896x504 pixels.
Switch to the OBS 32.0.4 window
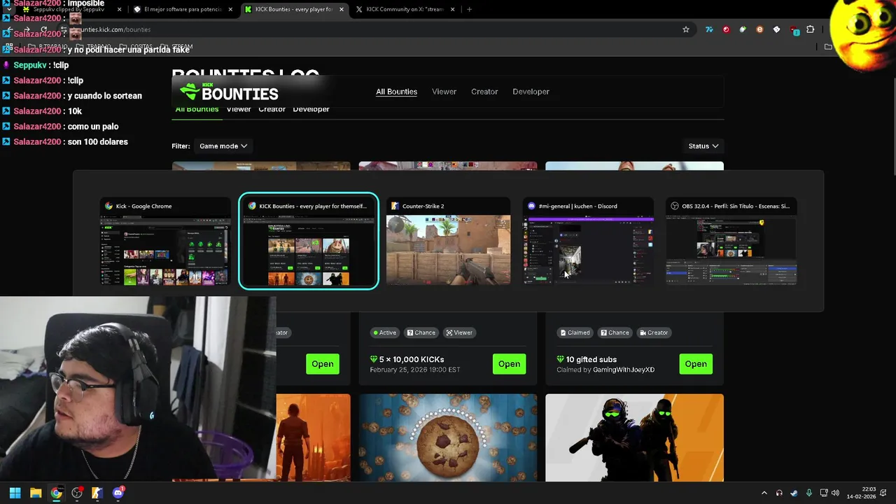coord(731,241)
